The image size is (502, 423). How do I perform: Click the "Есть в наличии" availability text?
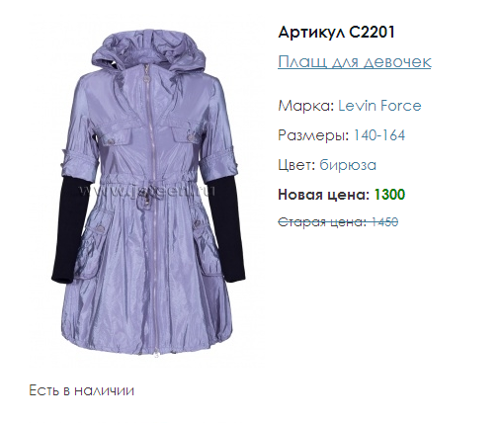[82, 390]
